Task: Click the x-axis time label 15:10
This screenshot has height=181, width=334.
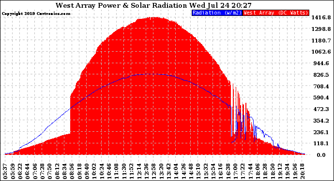Action: [x=198, y=171]
